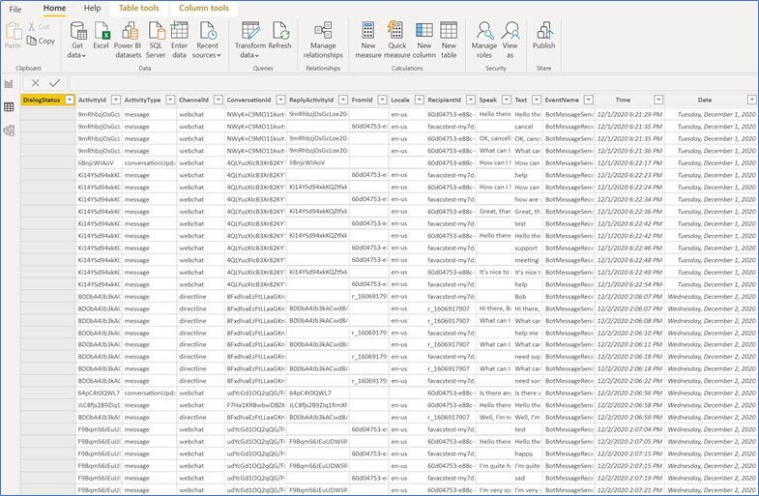759x496 pixels.
Task: Add a New column
Action: tap(424, 31)
